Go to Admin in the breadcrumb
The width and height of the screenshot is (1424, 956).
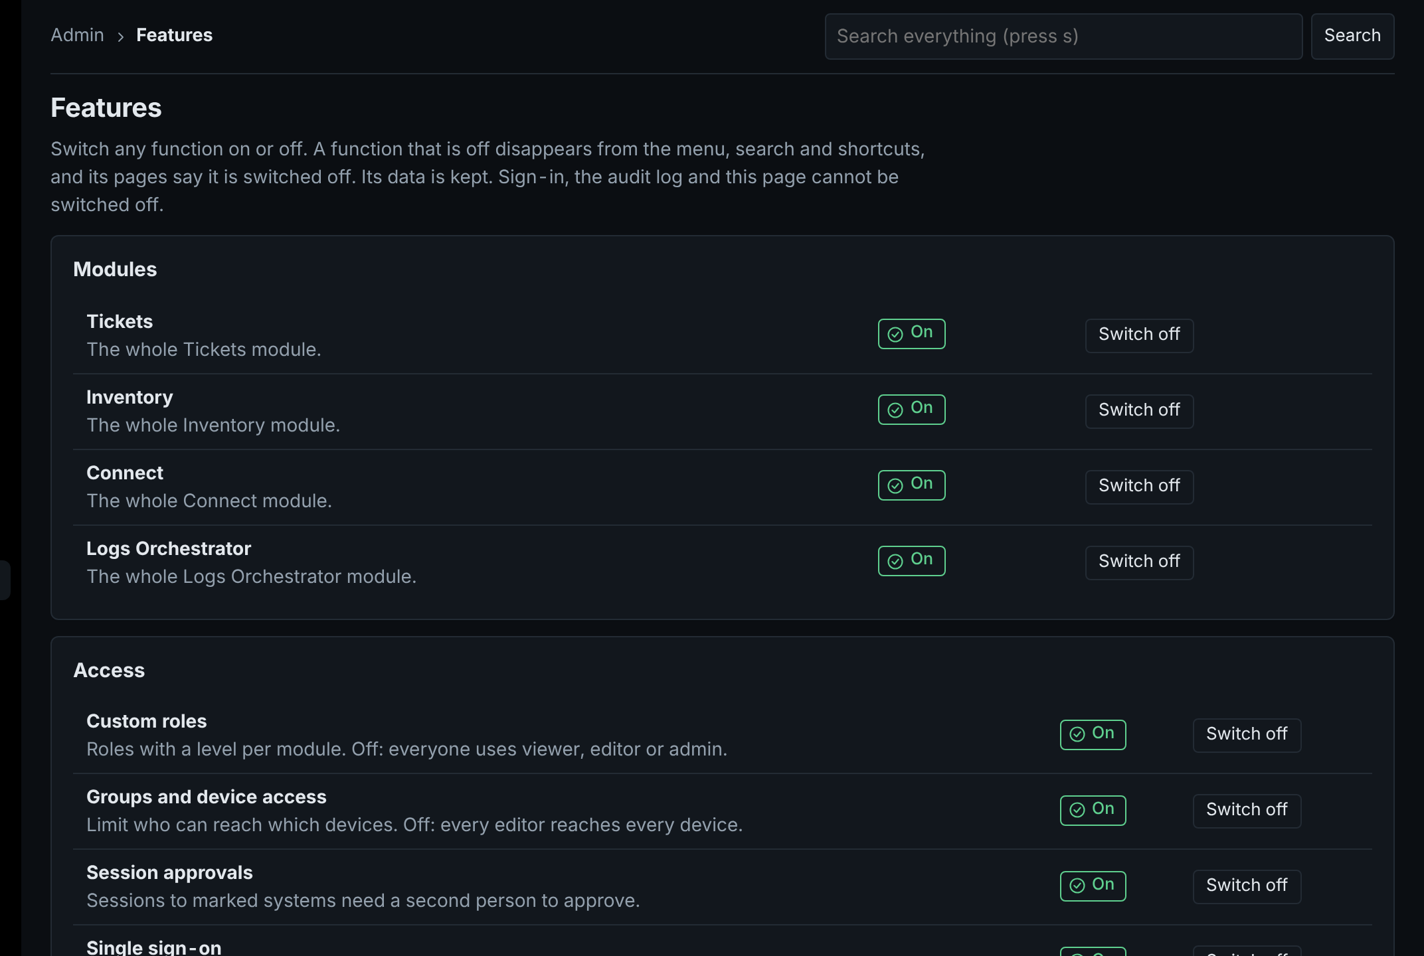(x=77, y=35)
